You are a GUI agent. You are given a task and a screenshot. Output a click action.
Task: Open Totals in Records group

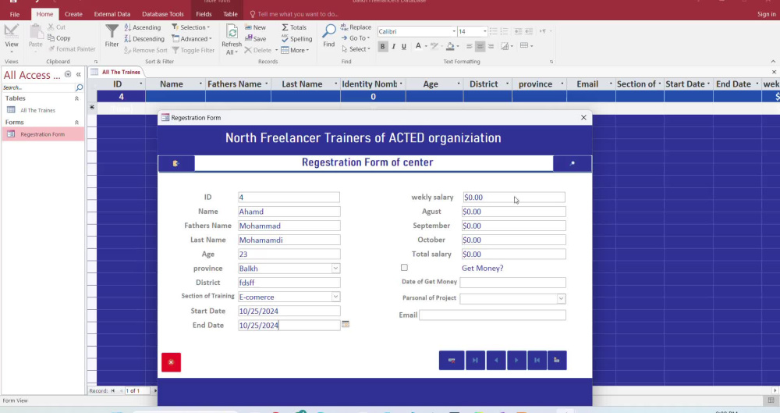(294, 27)
